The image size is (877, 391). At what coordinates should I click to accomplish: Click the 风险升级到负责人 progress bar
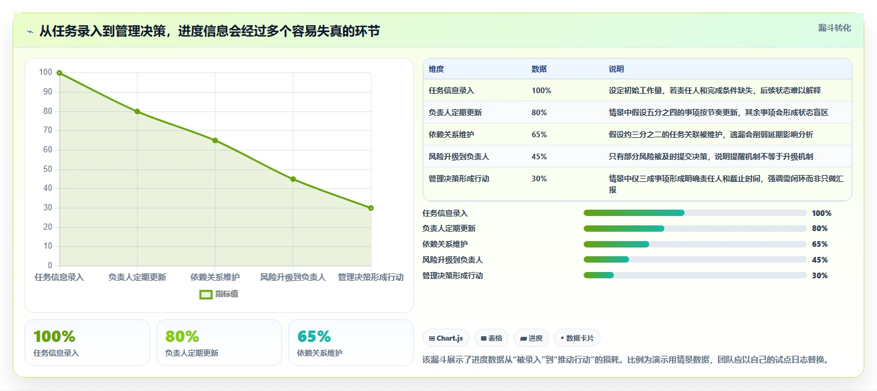pos(695,259)
